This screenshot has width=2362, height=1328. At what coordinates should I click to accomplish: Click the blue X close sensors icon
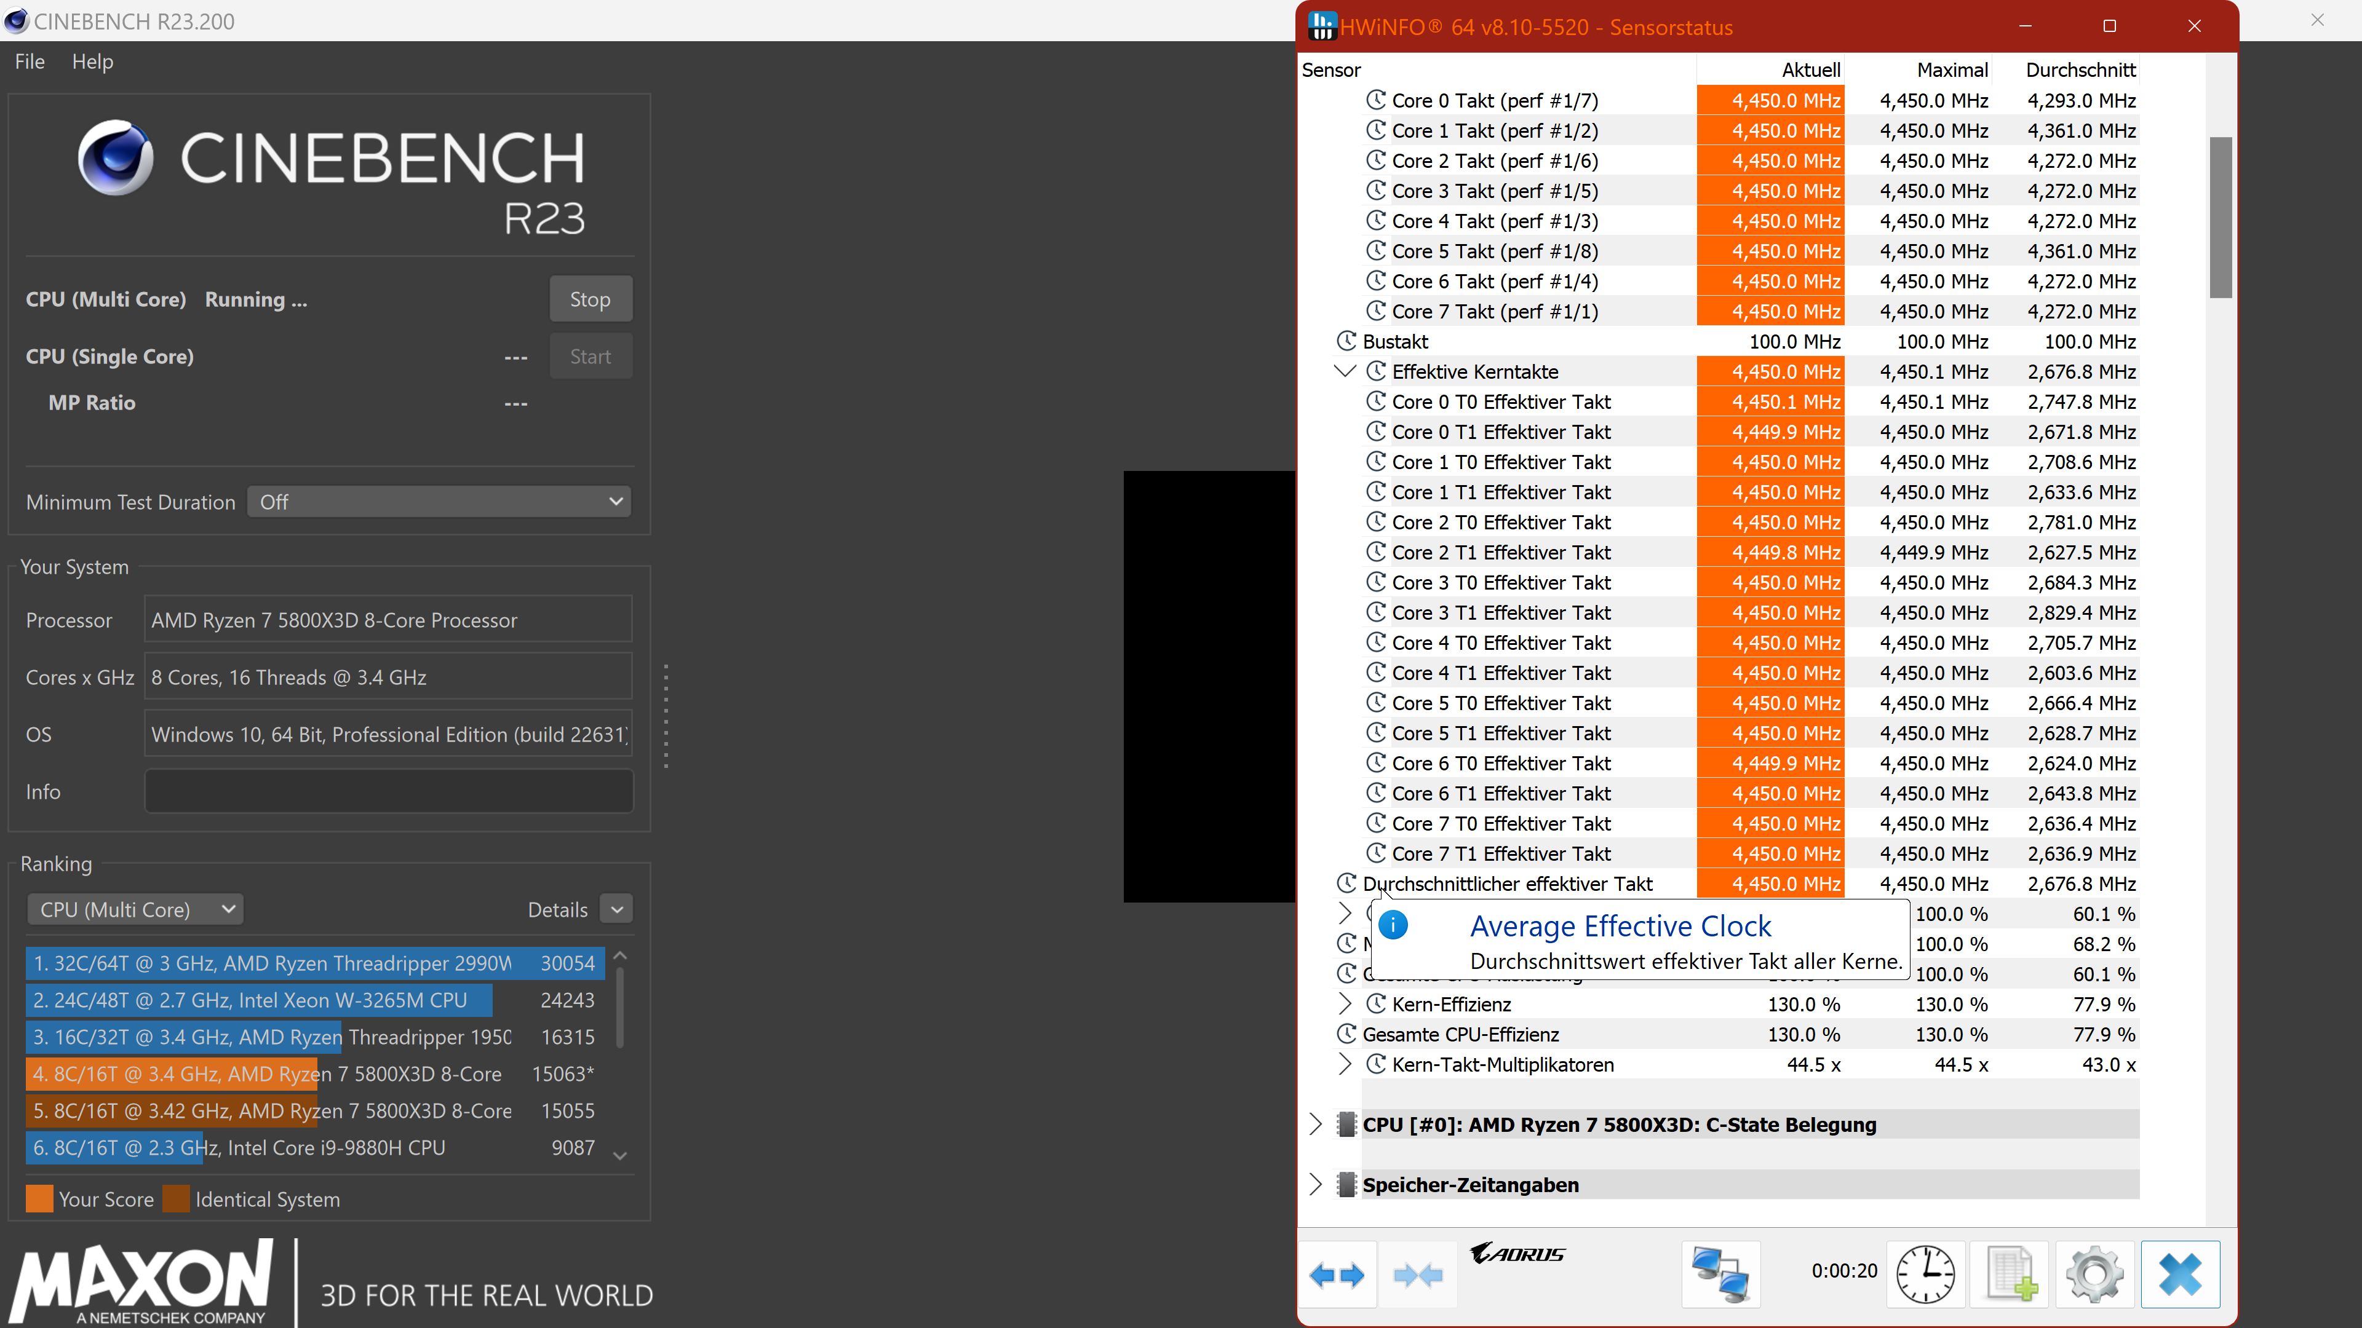[x=2179, y=1274]
